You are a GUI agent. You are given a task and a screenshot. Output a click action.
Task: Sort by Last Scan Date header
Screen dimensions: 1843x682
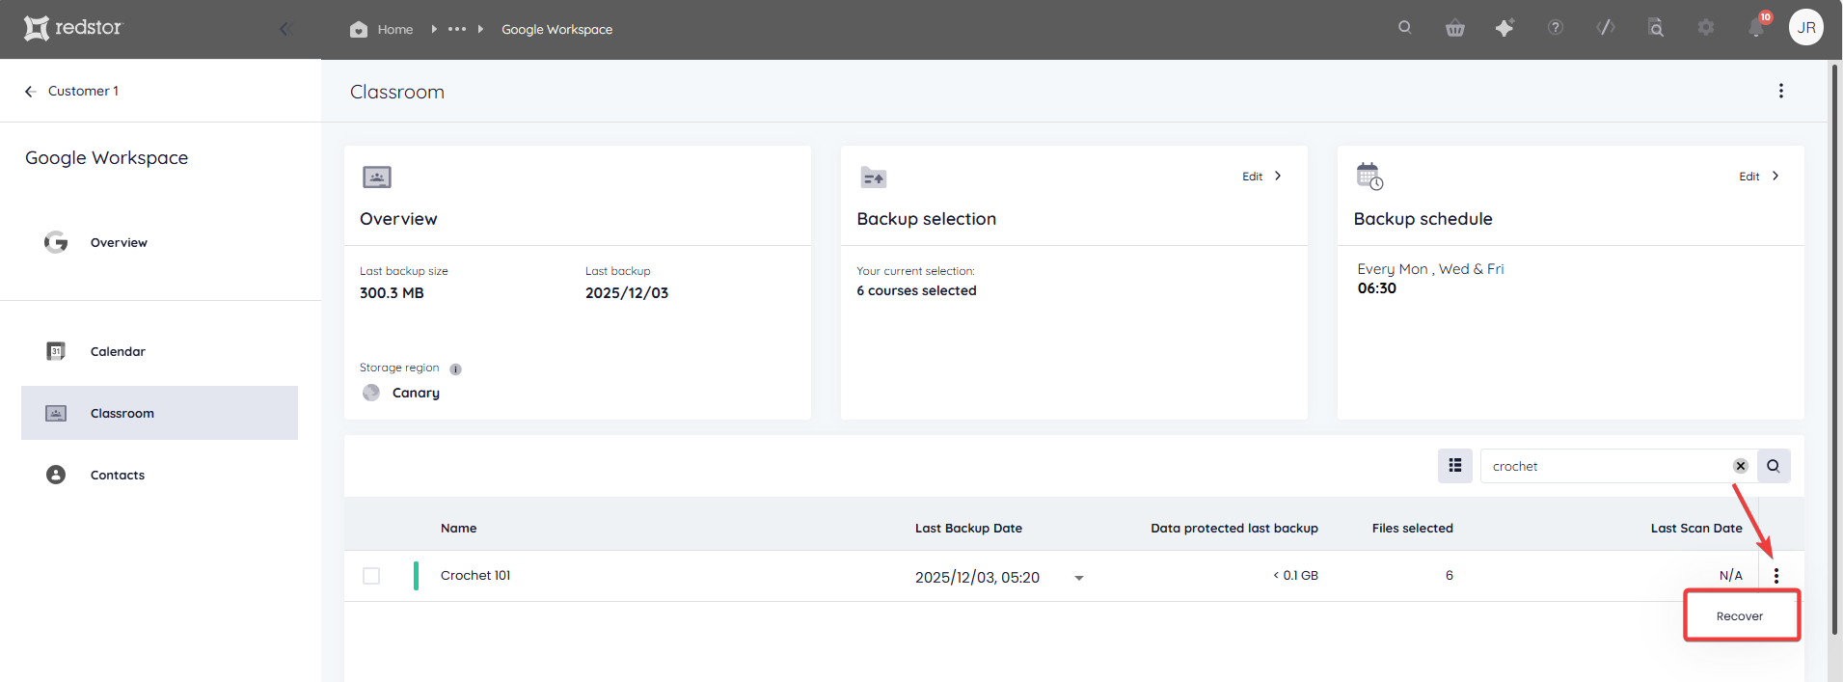[1696, 529]
